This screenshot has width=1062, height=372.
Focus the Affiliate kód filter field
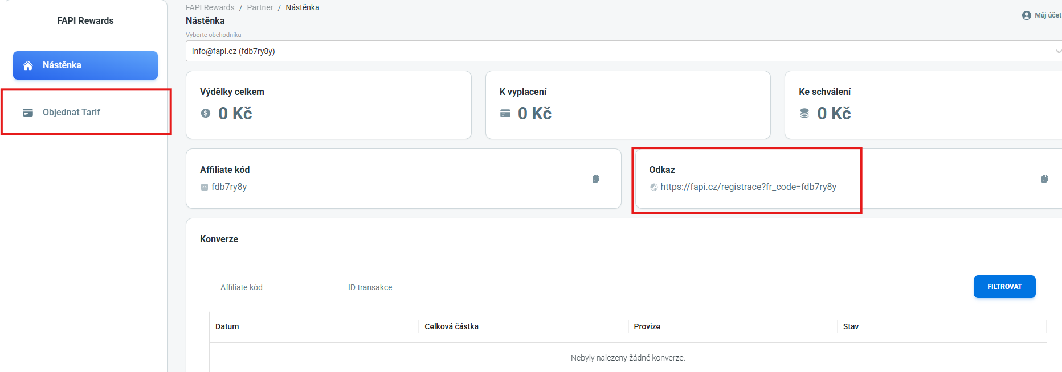pos(277,288)
